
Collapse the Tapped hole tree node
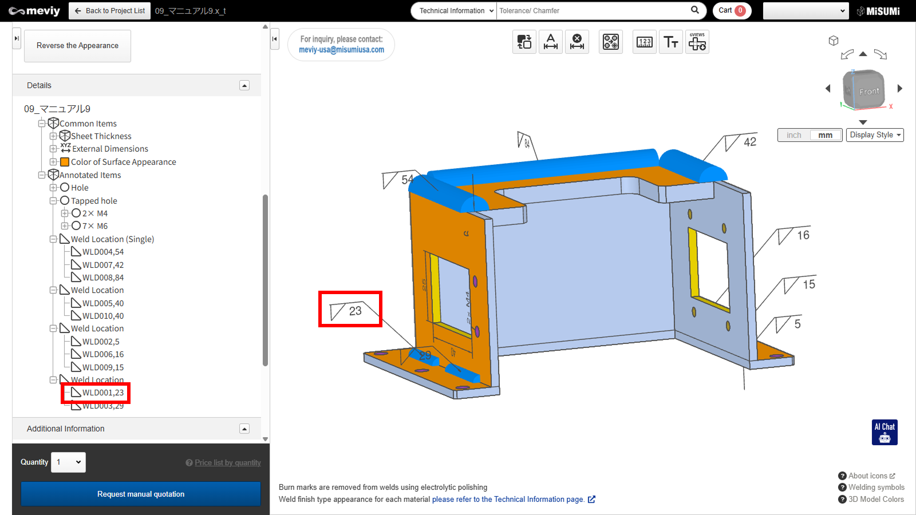53,201
